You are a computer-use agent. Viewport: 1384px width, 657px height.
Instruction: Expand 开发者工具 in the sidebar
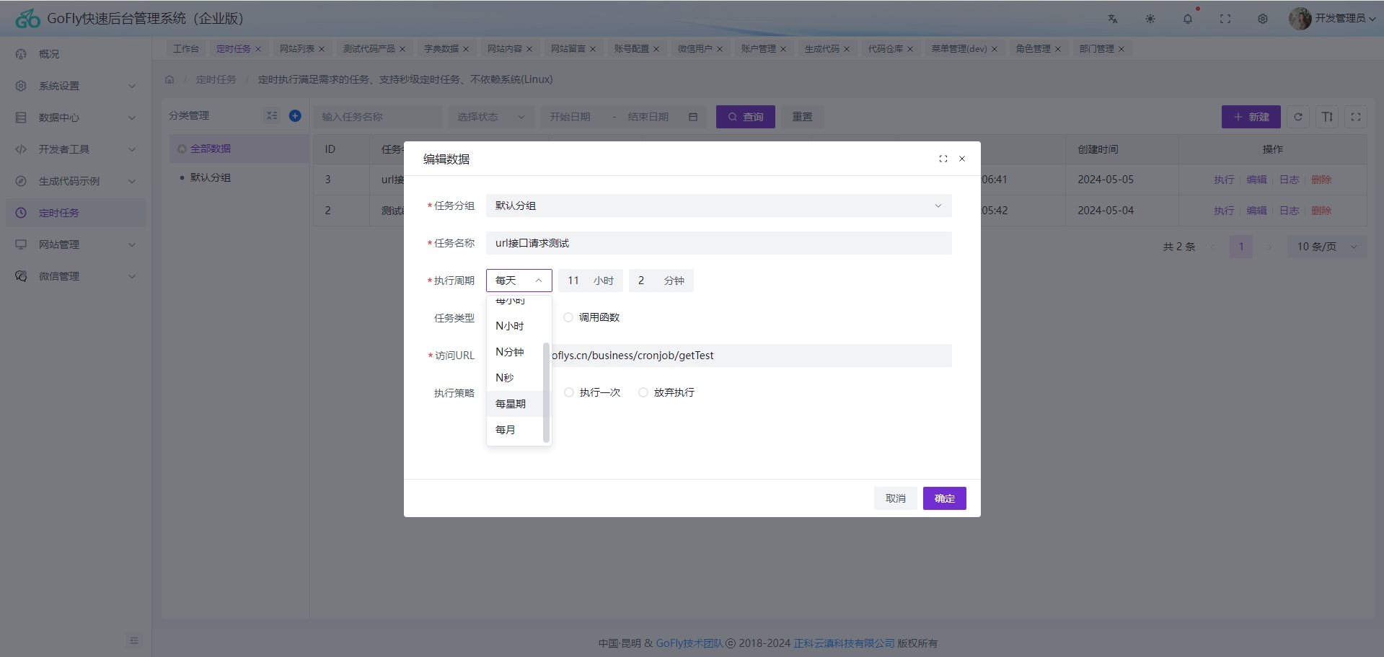pyautogui.click(x=76, y=149)
